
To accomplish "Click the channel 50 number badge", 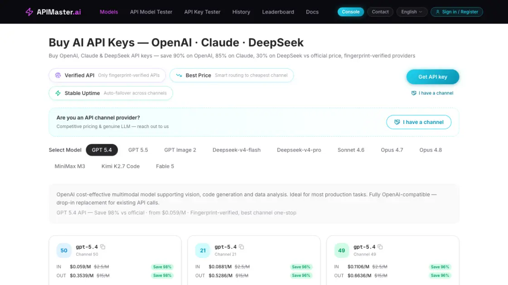I will [x=64, y=250].
